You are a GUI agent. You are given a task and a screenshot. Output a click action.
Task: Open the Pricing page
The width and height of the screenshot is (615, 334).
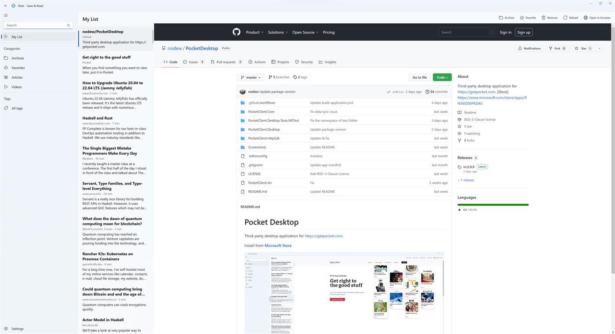point(328,32)
